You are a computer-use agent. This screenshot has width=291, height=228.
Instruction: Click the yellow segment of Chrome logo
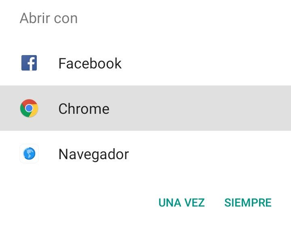[x=34, y=112]
